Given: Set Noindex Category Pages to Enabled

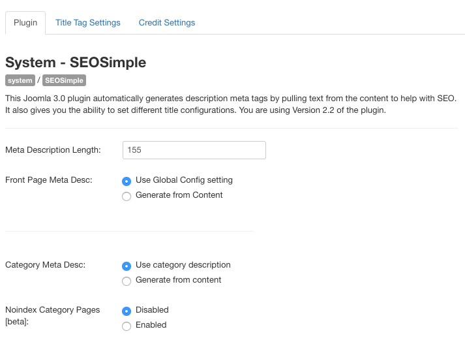Looking at the screenshot, I should tap(127, 326).
